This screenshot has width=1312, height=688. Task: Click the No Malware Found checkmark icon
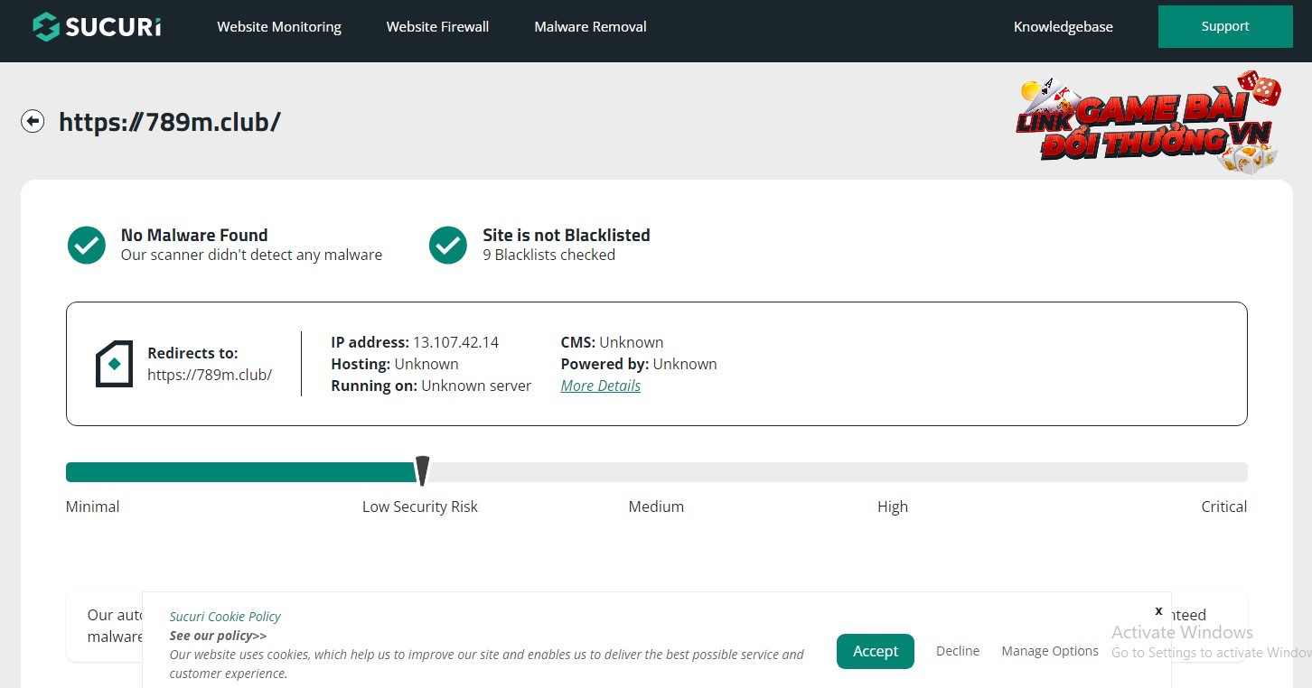click(x=87, y=245)
